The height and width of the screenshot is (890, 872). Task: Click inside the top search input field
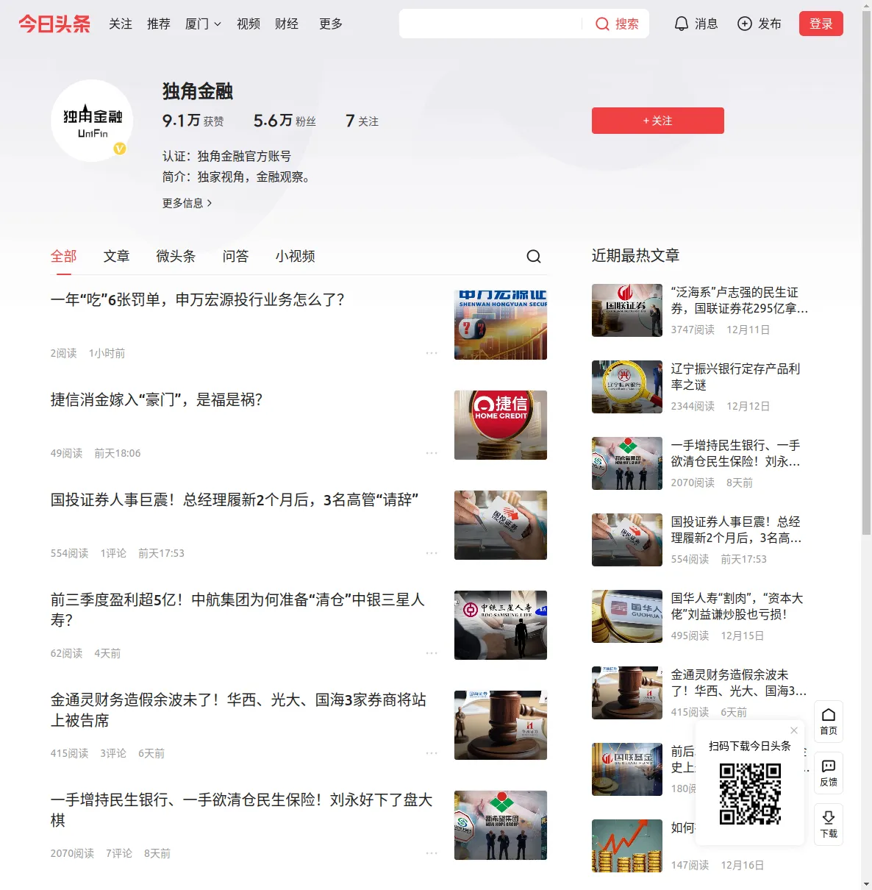click(490, 24)
